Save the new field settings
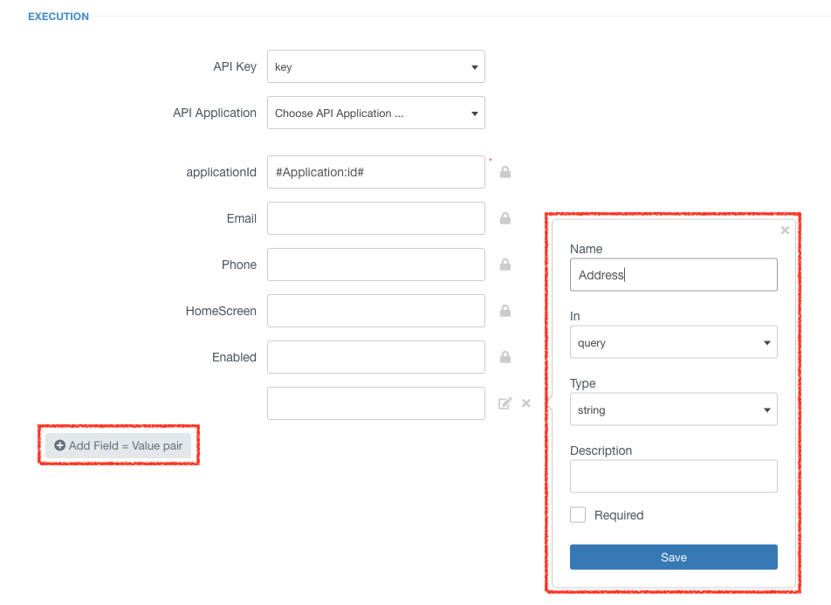831x605 pixels. click(674, 557)
